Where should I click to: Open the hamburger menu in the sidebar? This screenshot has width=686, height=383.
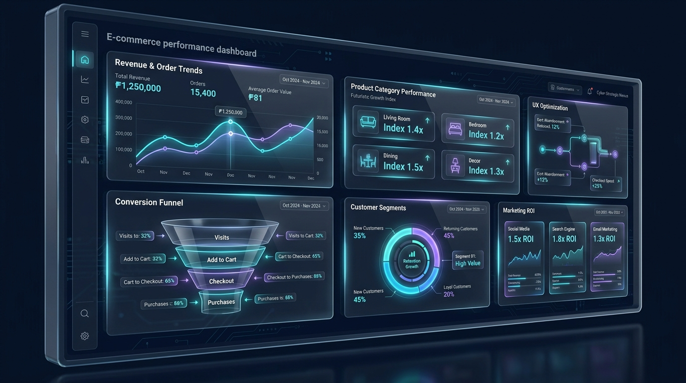click(x=85, y=34)
